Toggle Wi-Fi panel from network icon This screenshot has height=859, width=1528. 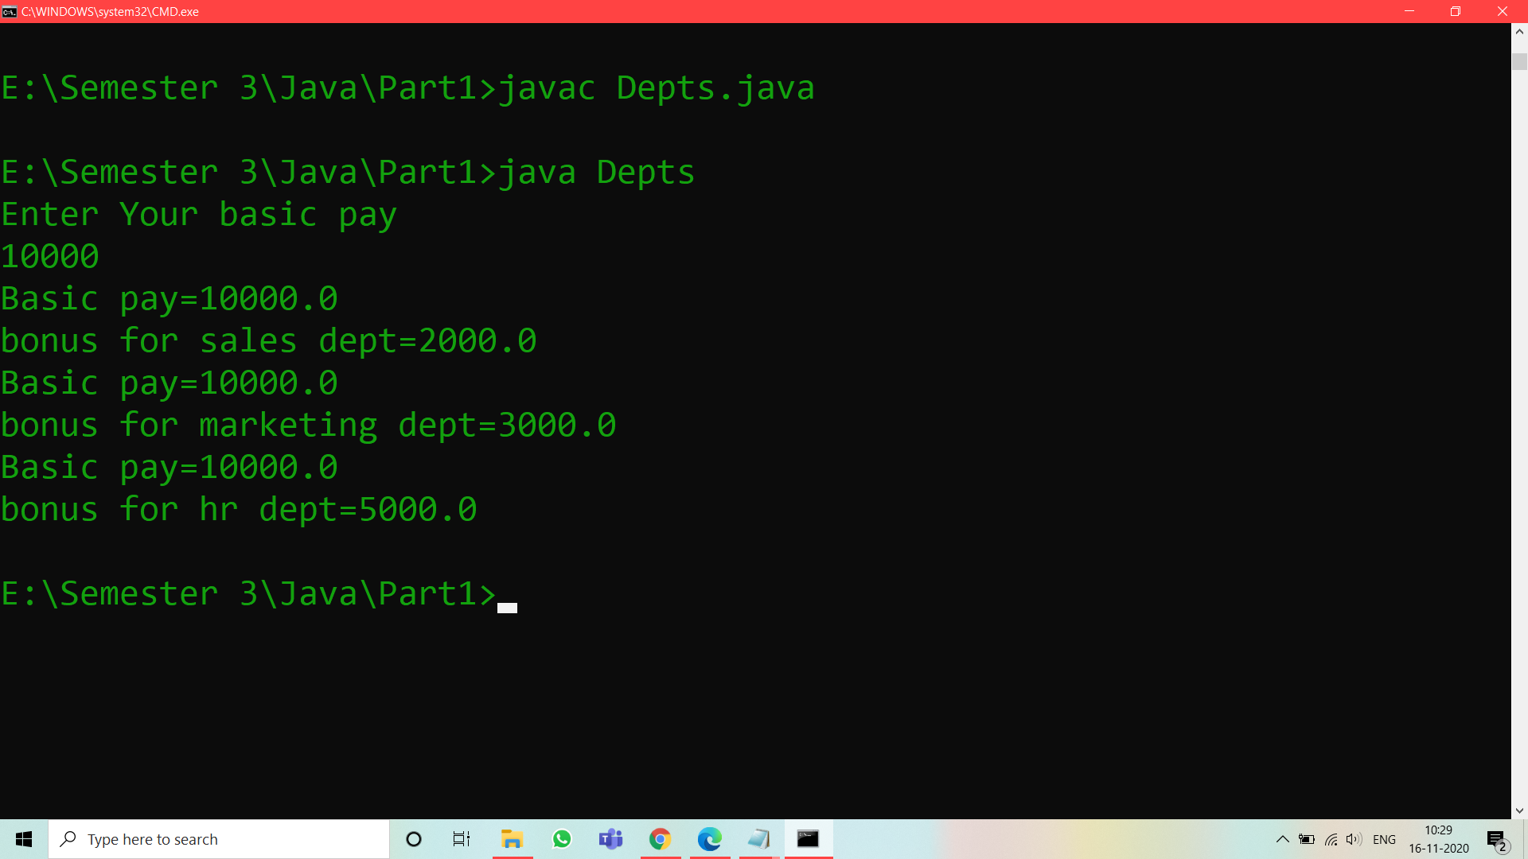(x=1331, y=838)
